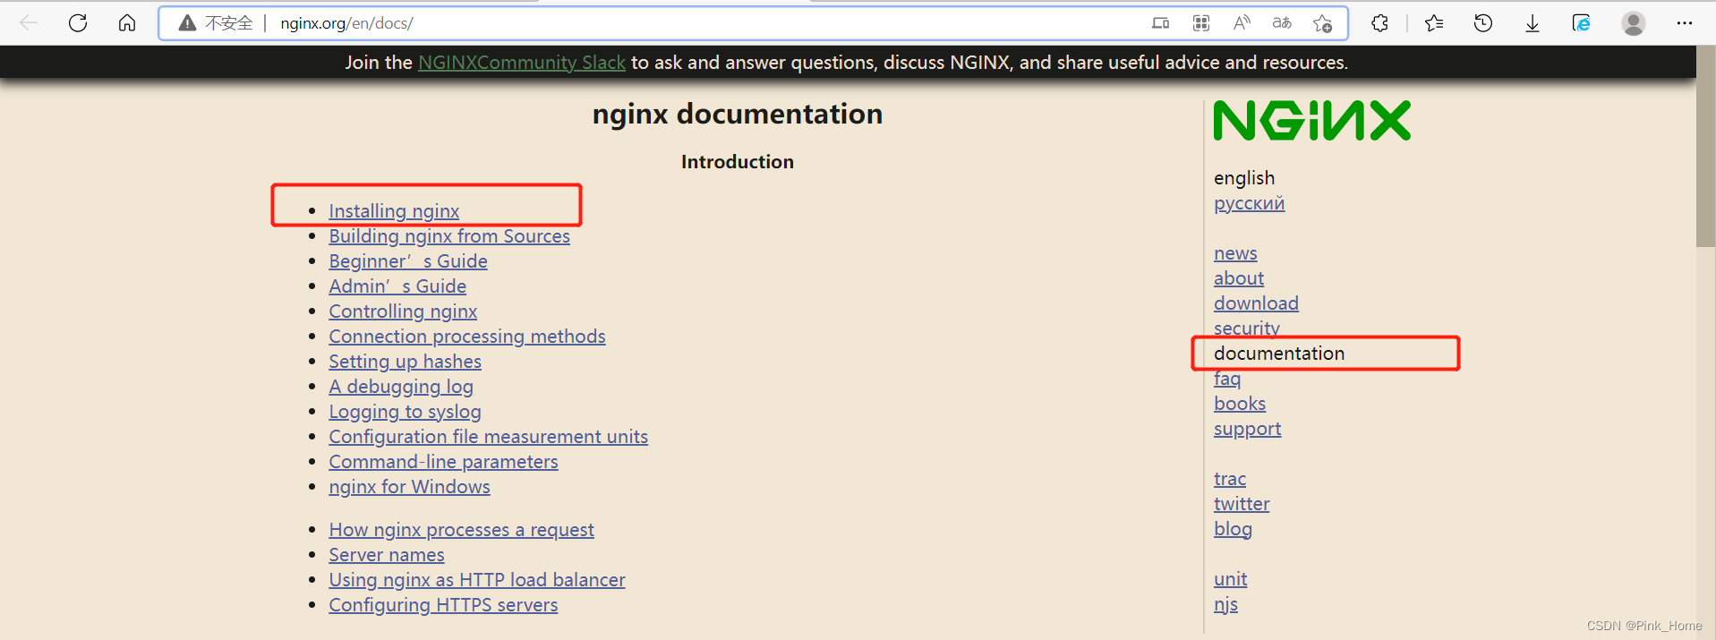Click the vertical page scrollbar thumb
Image resolution: width=1716 pixels, height=640 pixels.
tap(1705, 148)
